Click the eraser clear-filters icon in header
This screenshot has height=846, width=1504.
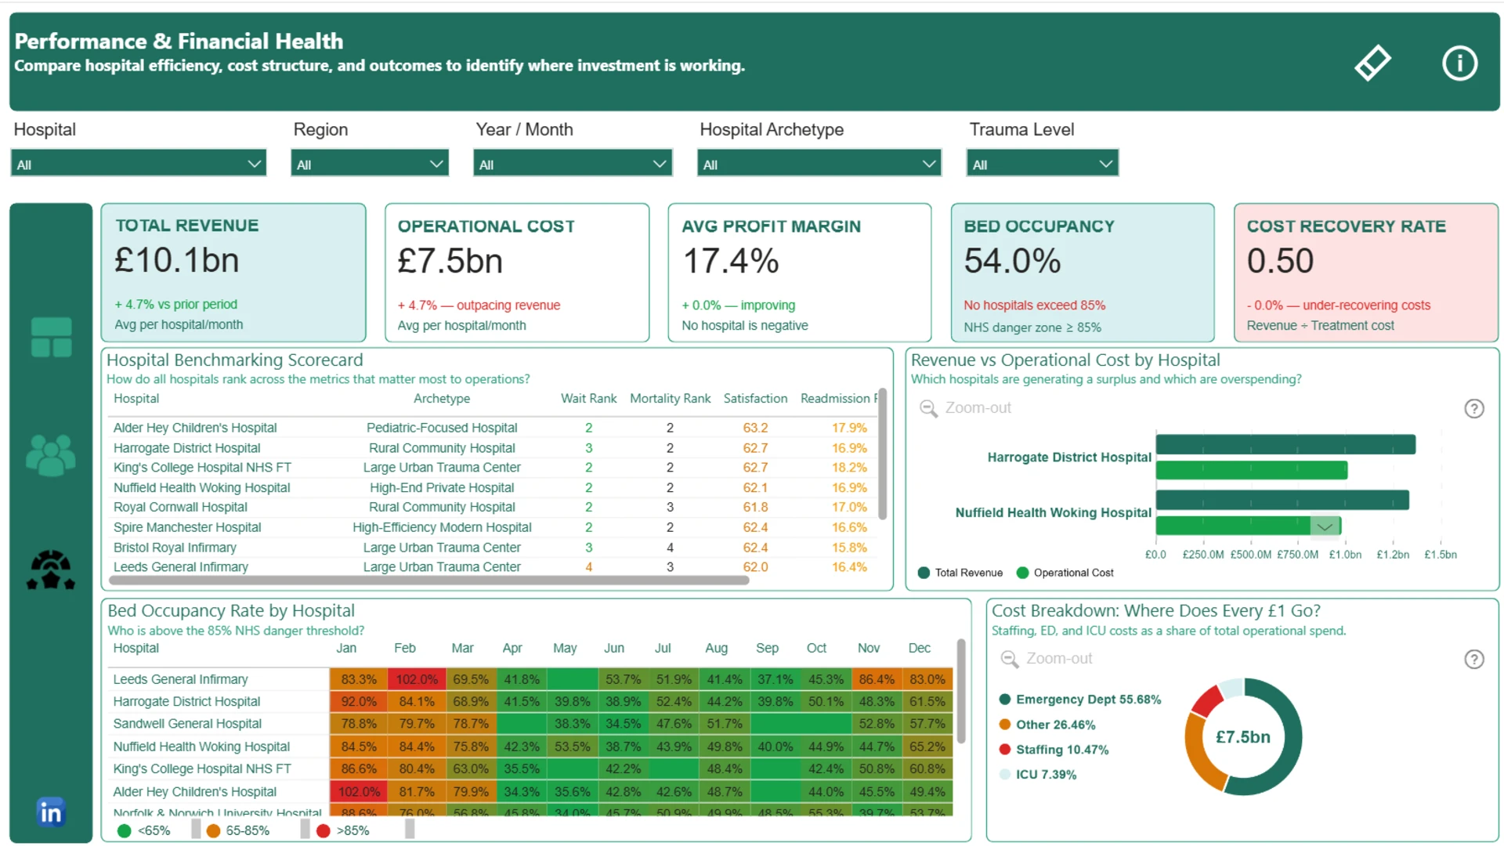point(1372,63)
